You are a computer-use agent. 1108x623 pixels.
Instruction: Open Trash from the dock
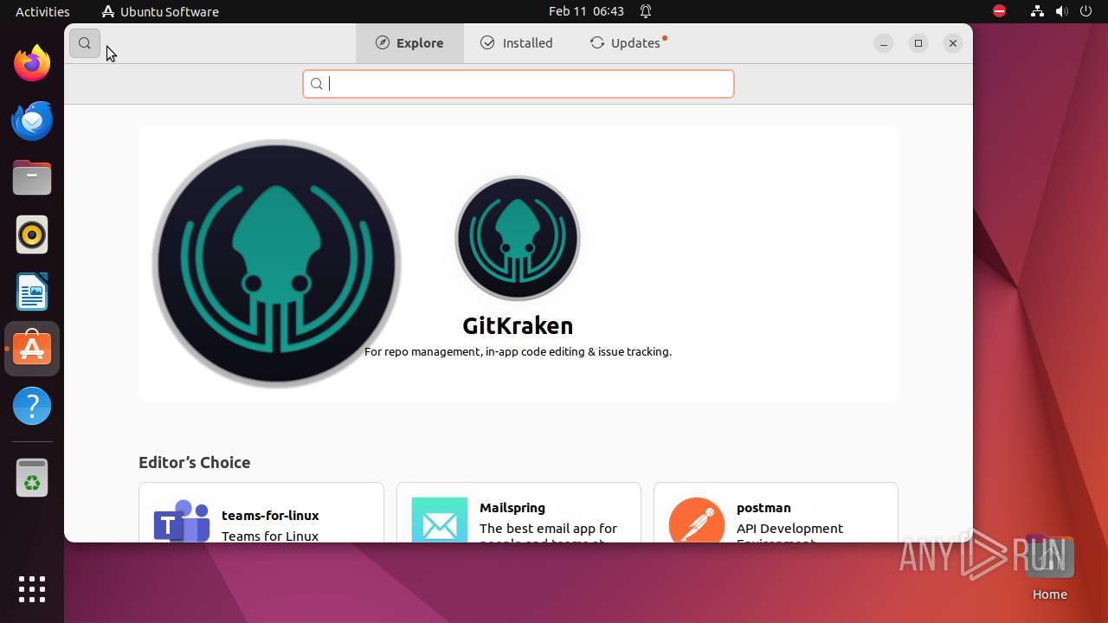click(32, 478)
